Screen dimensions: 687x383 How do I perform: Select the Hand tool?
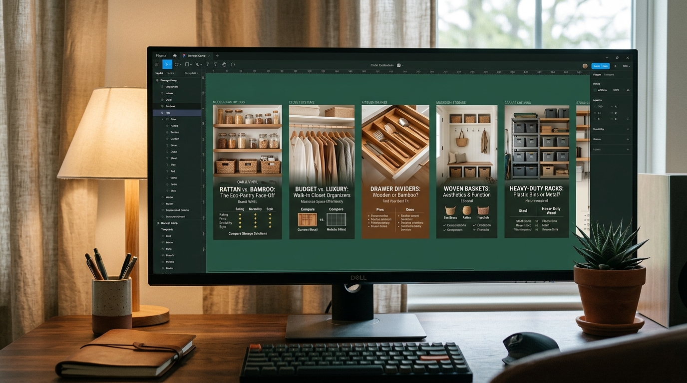tap(224, 64)
